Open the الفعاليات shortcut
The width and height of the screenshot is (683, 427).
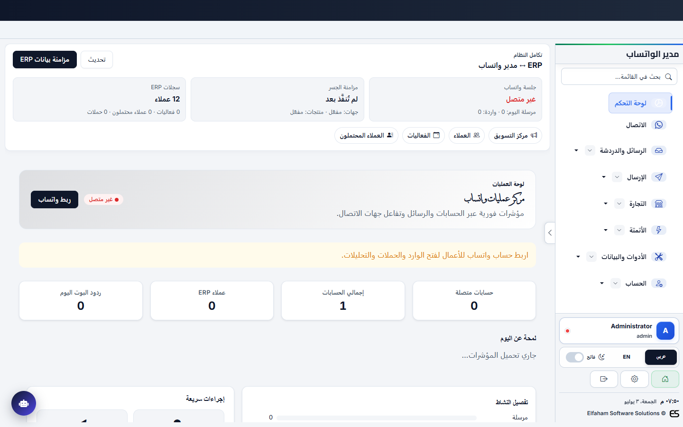424,135
